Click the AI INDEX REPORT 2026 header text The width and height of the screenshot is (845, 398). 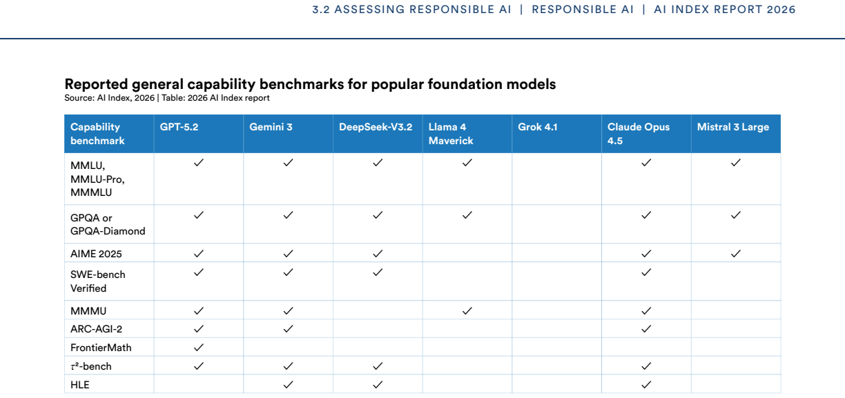point(725,10)
